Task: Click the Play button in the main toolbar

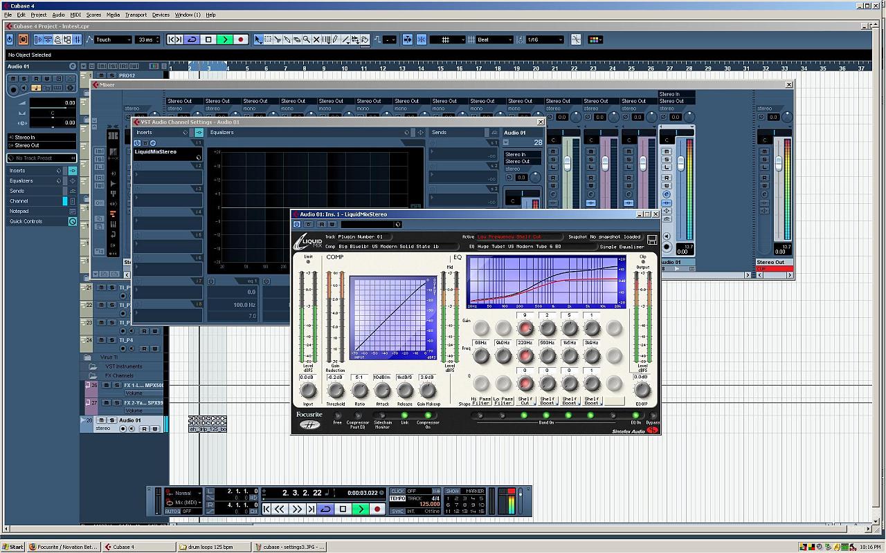Action: point(224,40)
